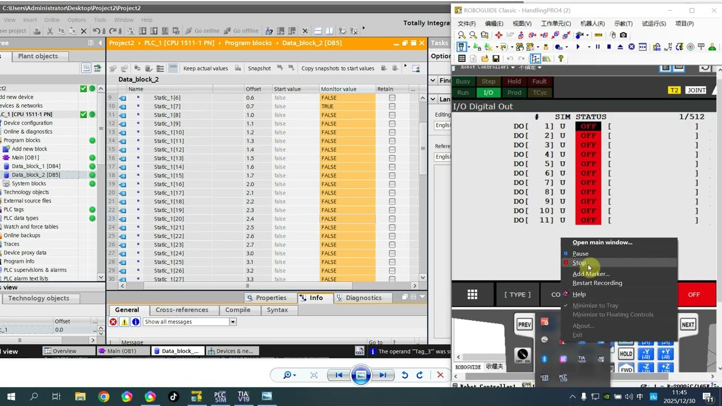Toggle Retain checkbox for Static_1[16]
The image size is (722, 406).
392,184
